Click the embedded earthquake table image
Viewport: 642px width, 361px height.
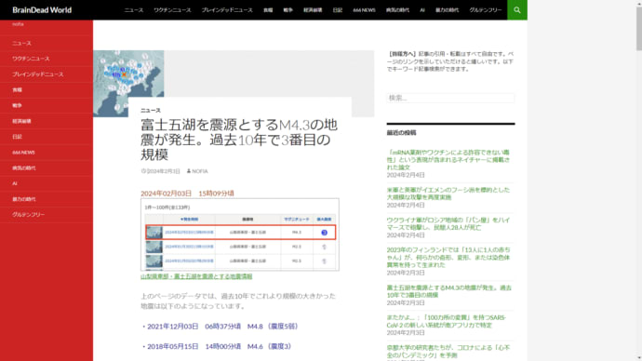(x=240, y=234)
